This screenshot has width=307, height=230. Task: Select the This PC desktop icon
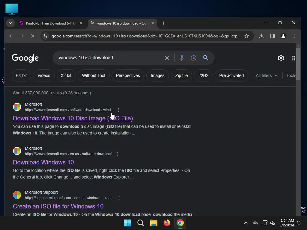click(x=12, y=9)
